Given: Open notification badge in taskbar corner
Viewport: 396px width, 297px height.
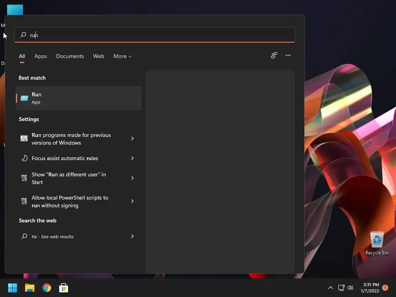Looking at the screenshot, I should coord(385,288).
